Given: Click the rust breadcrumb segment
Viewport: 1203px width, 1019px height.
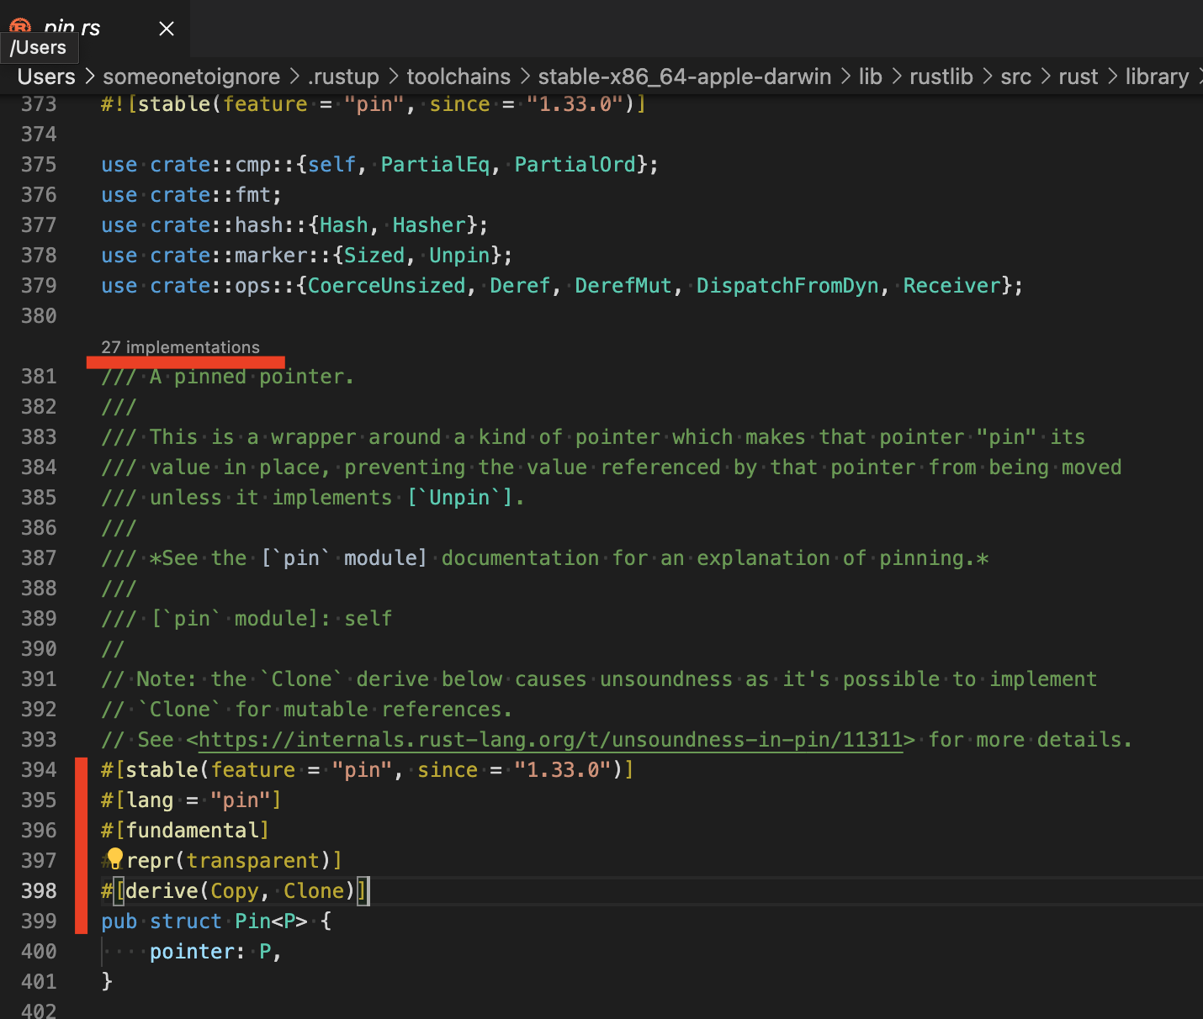Looking at the screenshot, I should (1078, 77).
